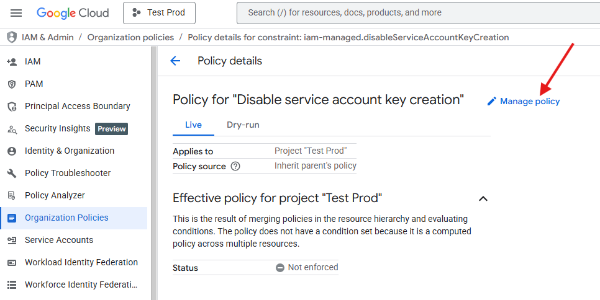The width and height of the screenshot is (600, 300).
Task: Collapse the Effective policy section chevron
Action: [483, 198]
